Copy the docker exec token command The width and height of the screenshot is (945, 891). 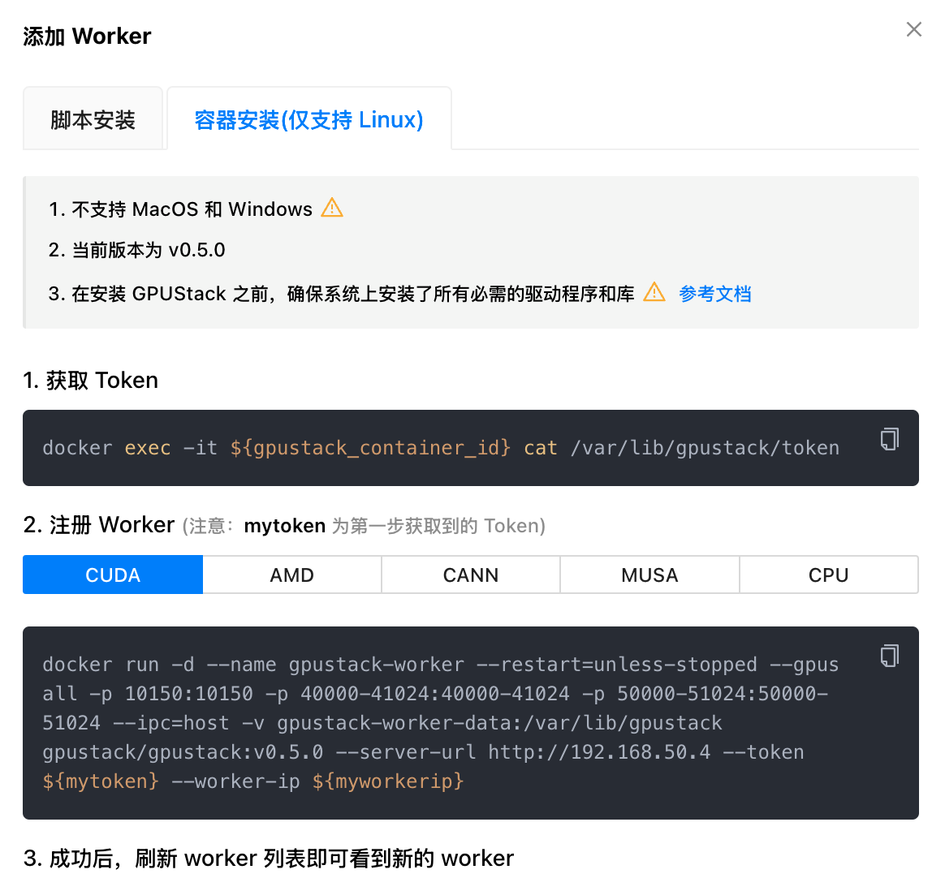[890, 439]
